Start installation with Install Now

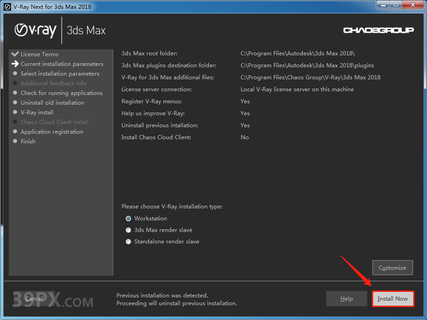[x=392, y=299]
